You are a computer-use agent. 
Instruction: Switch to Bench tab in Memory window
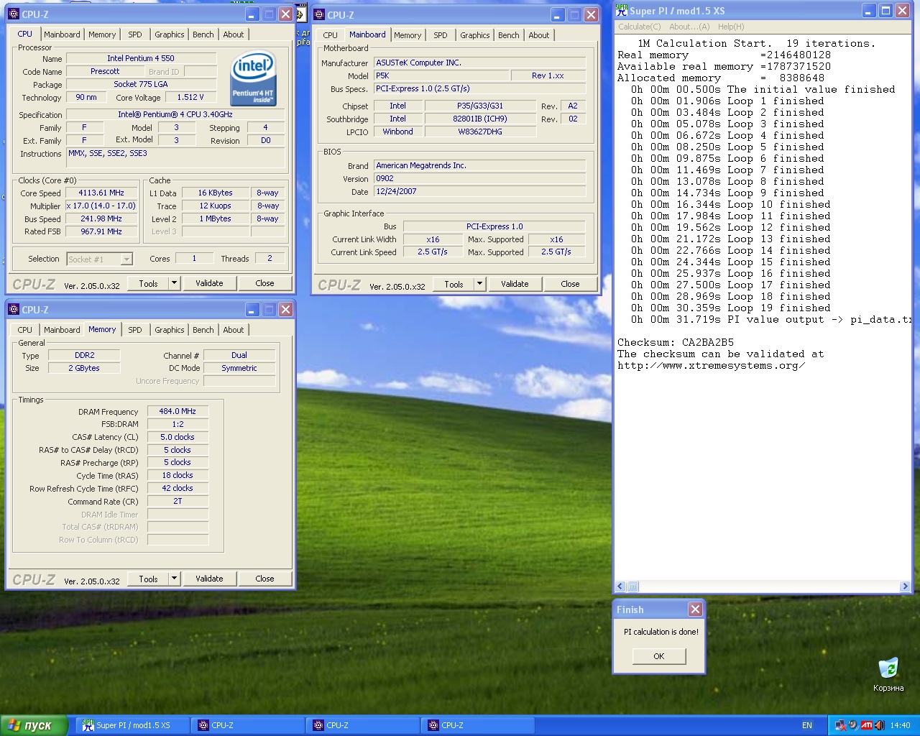click(203, 330)
